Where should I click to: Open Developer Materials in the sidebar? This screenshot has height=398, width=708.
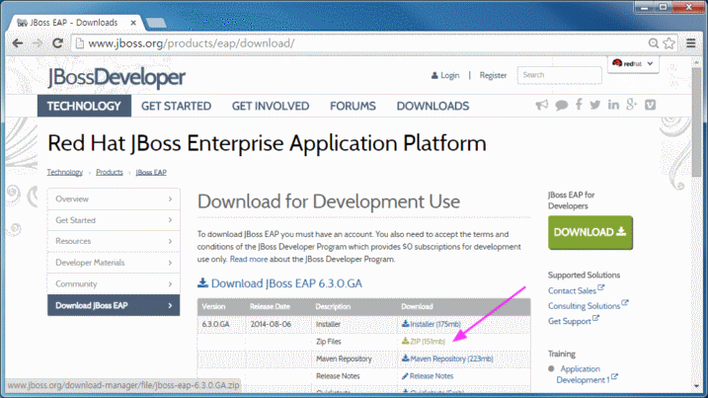[114, 263]
